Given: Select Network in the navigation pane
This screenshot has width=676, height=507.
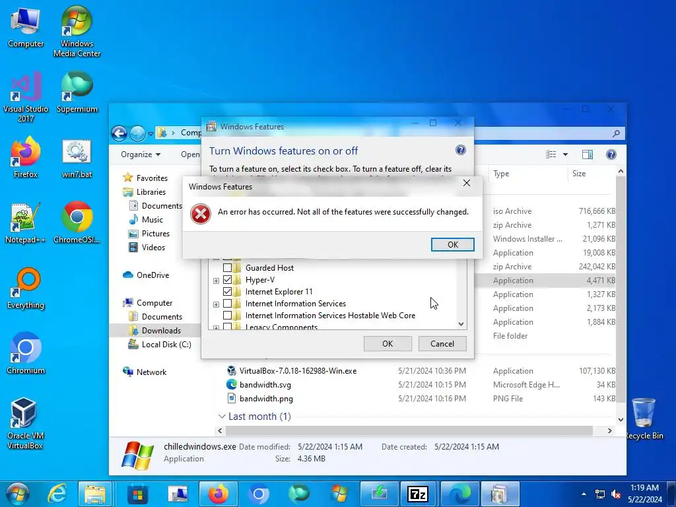Looking at the screenshot, I should coord(145,372).
